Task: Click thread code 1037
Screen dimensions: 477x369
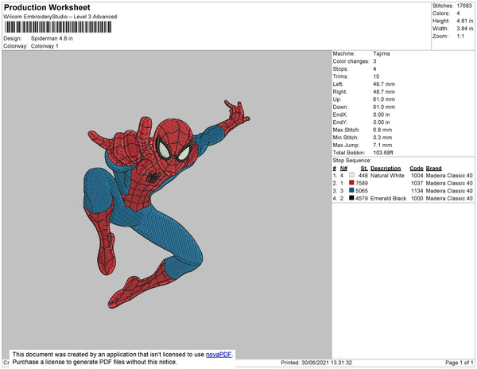Action: [417, 183]
